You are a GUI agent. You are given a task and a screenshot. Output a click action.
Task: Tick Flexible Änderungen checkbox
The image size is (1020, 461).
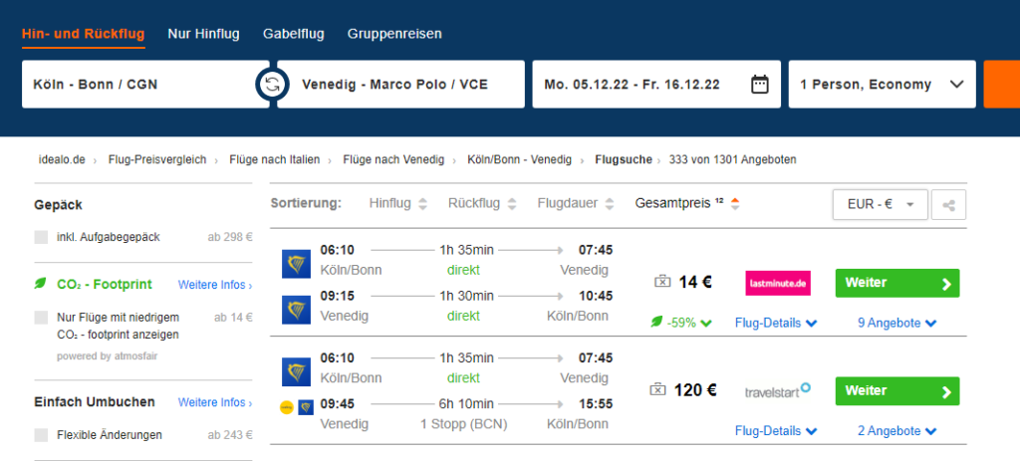click(x=41, y=435)
